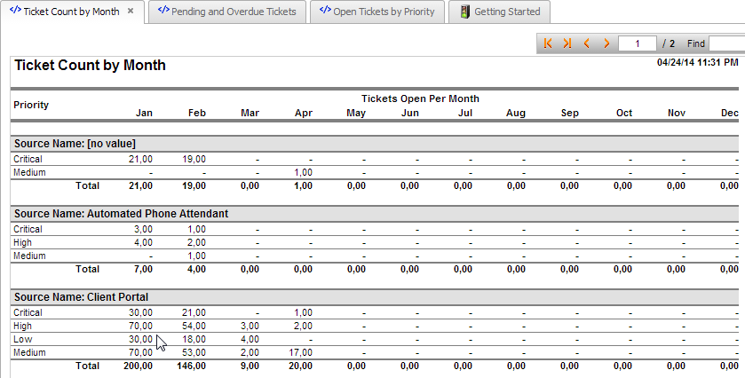Open the Open Tickets by Priority tab
The height and width of the screenshot is (378, 745).
pos(384,12)
